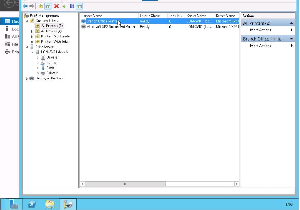
Task: Collapse the Print Servers node
Action: [x=27, y=47]
